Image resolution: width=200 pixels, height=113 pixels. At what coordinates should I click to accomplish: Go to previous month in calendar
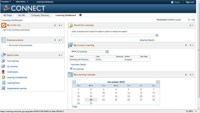pyautogui.click(x=74, y=82)
